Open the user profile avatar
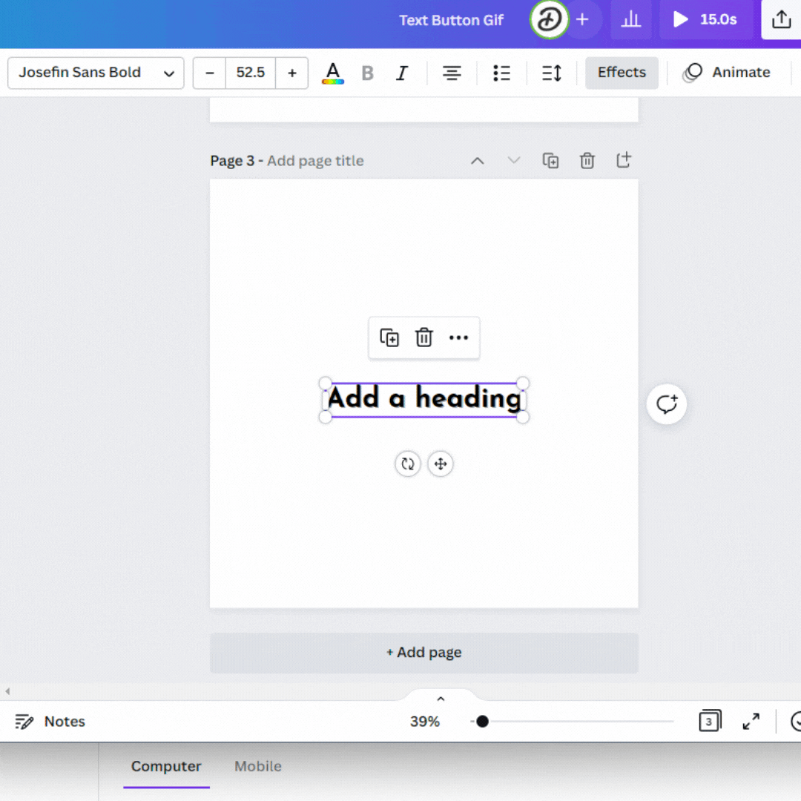This screenshot has height=801, width=801. point(549,20)
